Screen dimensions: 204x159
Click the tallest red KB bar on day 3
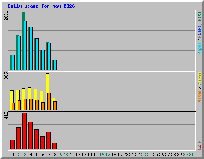click(x=24, y=131)
